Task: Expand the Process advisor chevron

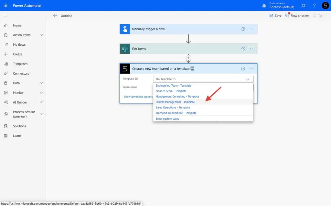Action: point(41,114)
